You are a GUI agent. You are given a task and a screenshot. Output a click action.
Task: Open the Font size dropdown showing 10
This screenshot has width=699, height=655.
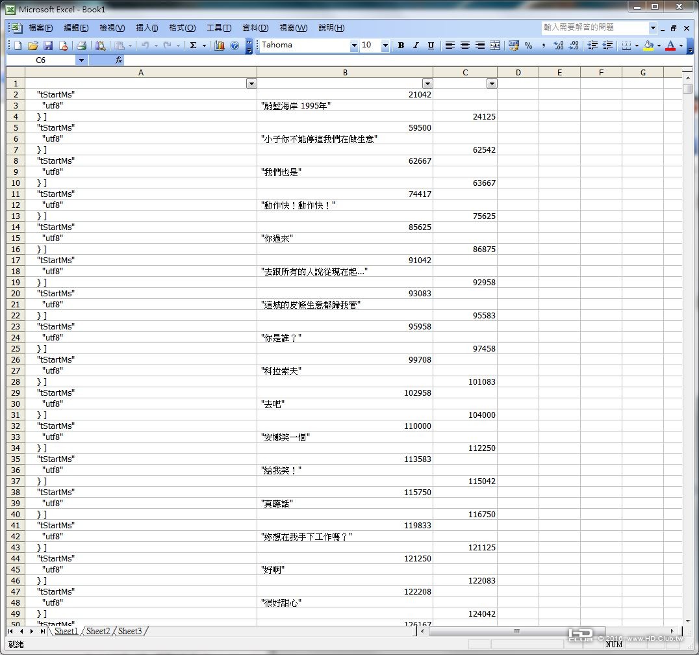385,45
